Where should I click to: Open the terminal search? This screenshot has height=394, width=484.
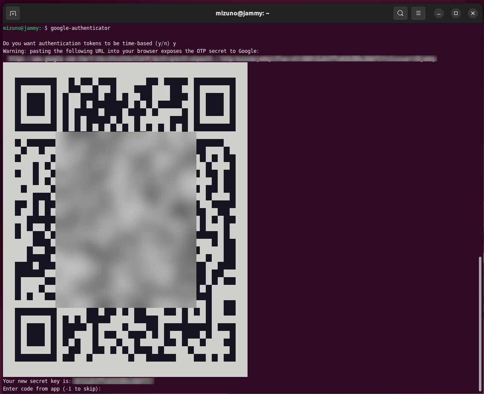[x=400, y=13]
